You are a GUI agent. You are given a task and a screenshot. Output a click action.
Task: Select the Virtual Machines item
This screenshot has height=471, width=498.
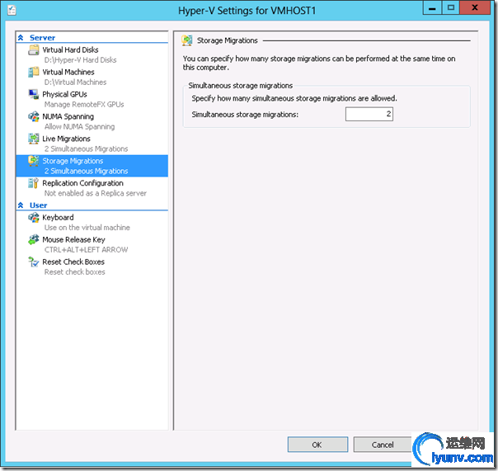tap(92, 77)
